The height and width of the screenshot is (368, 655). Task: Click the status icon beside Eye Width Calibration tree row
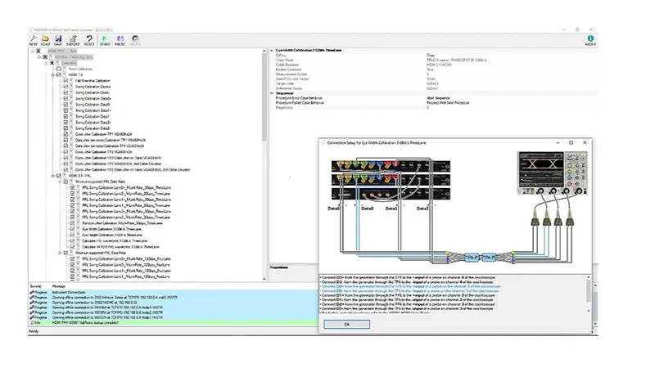pos(79,229)
